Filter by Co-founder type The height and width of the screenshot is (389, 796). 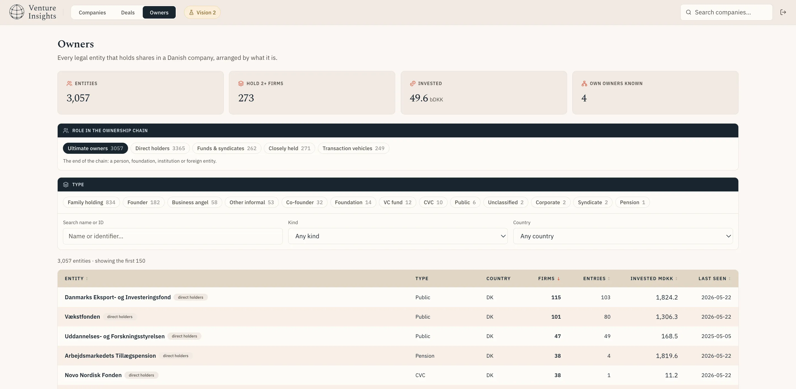304,202
